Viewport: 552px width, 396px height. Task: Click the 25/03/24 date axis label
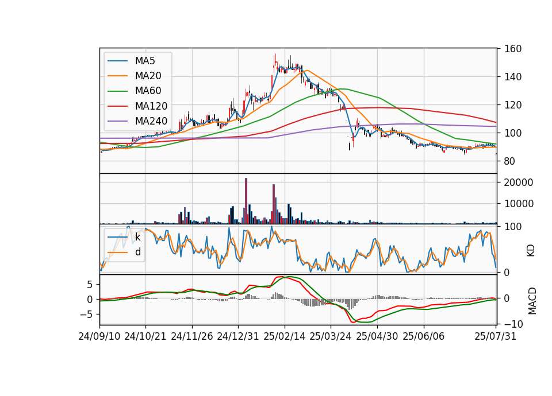click(331, 336)
